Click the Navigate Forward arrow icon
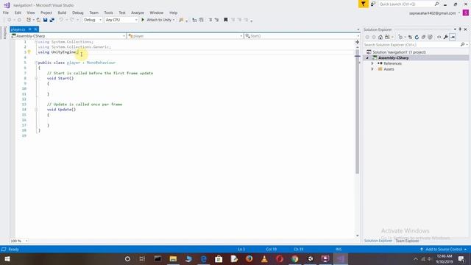 19,20
